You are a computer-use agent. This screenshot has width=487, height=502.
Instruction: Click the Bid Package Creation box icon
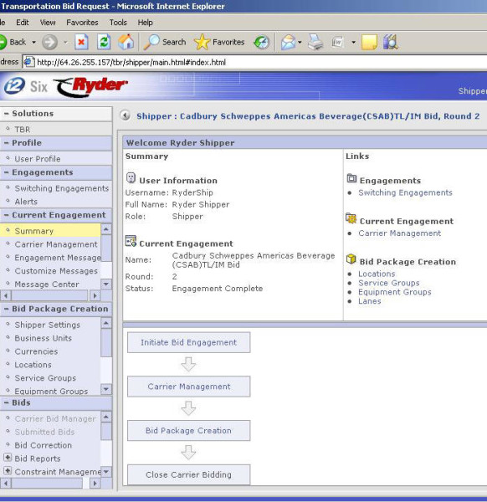point(351,259)
